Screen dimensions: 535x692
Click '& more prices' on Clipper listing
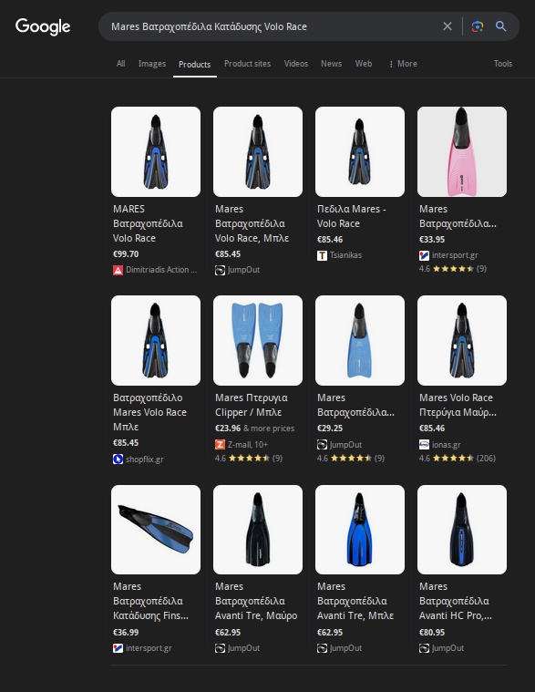269,429
